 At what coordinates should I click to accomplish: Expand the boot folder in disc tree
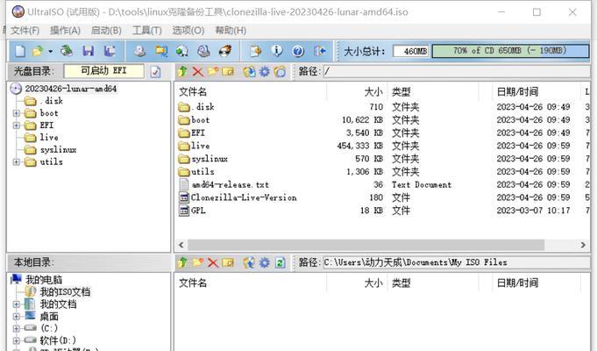(x=17, y=113)
